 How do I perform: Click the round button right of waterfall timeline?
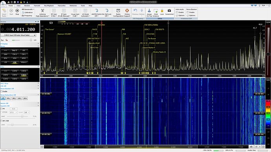tap(263, 147)
